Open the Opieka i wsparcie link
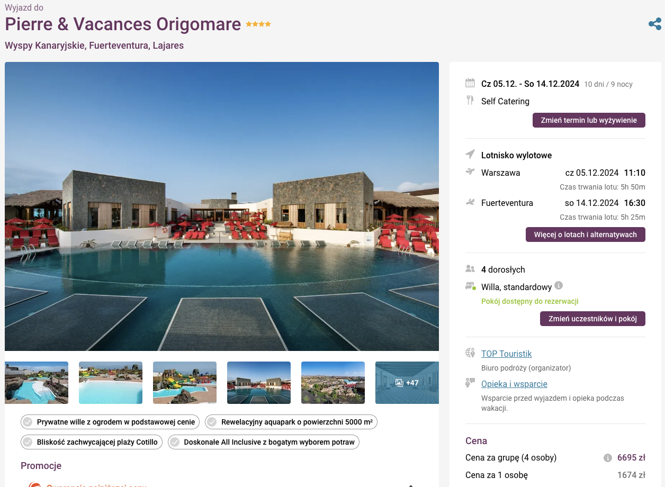The width and height of the screenshot is (665, 487). [x=514, y=384]
